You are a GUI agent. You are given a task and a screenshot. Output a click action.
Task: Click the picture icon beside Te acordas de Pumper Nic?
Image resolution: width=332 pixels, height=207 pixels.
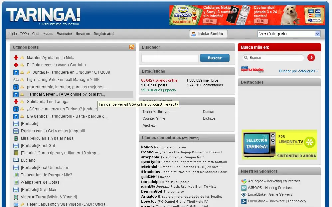click(x=16, y=175)
